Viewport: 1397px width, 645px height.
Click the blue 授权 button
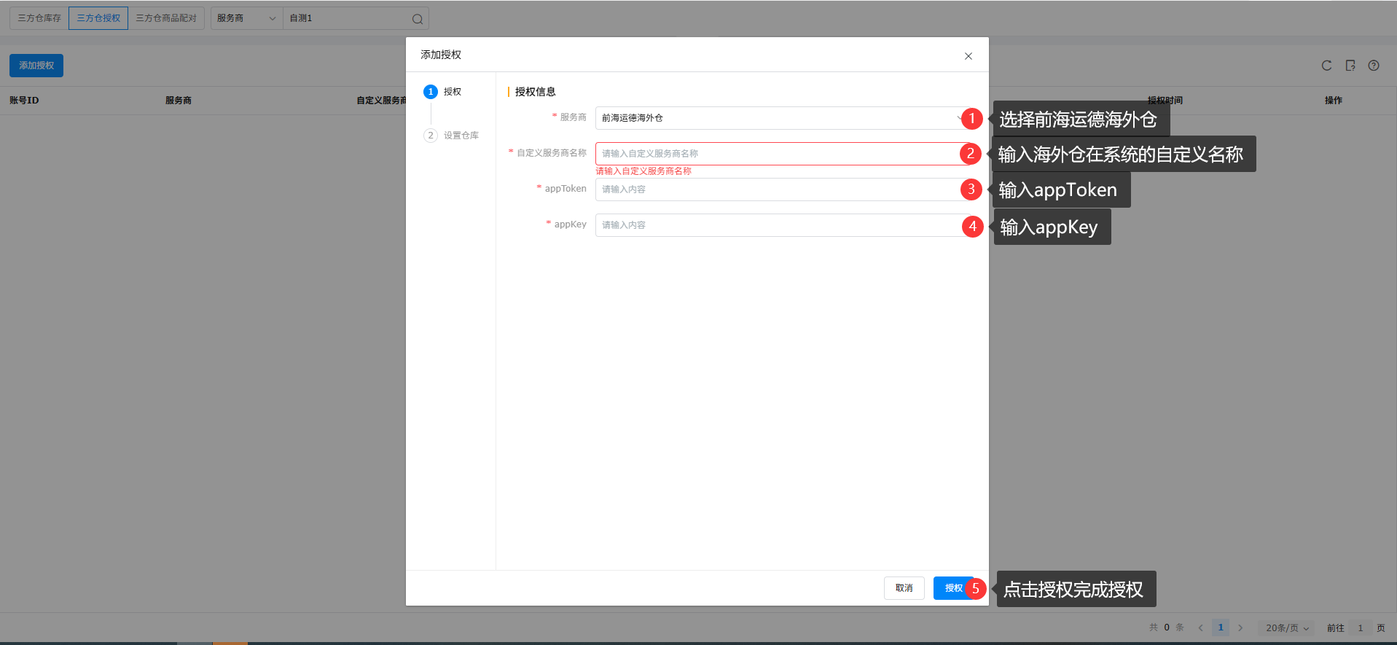(953, 588)
